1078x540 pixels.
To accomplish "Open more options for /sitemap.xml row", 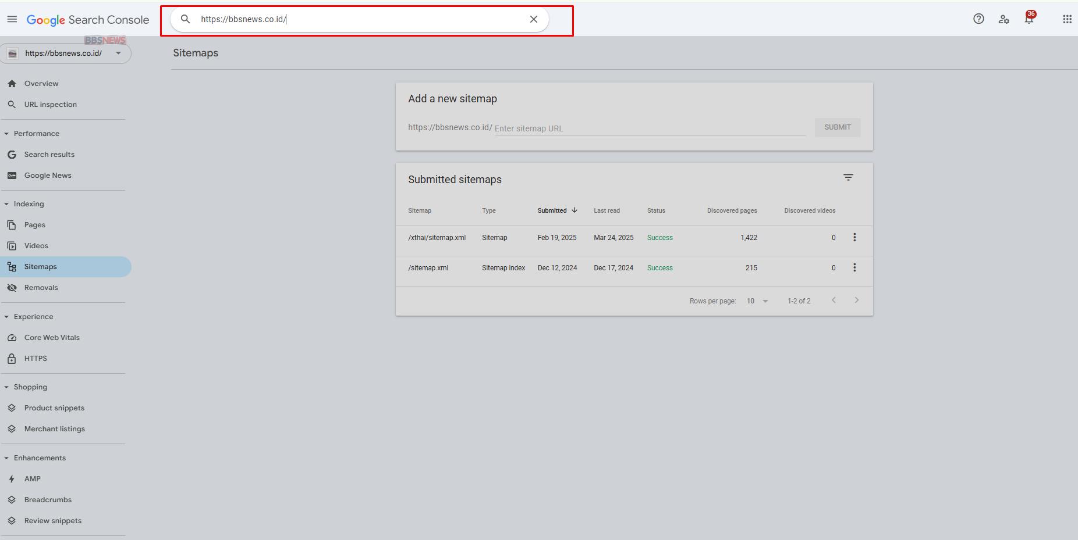I will [x=854, y=268].
